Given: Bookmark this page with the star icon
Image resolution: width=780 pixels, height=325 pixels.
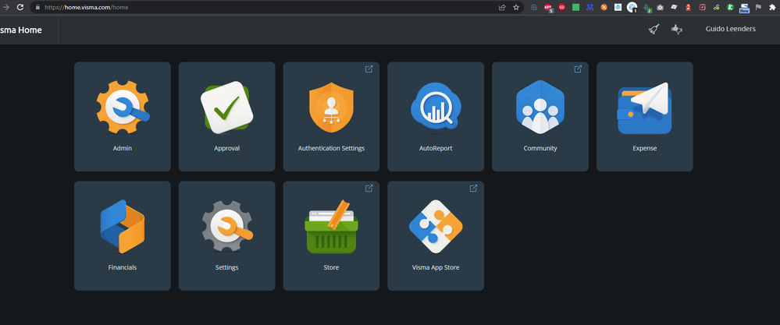Looking at the screenshot, I should [x=516, y=8].
